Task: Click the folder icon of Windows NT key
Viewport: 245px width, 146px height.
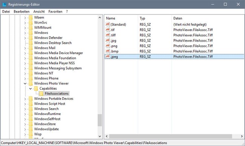Action: [31, 73]
